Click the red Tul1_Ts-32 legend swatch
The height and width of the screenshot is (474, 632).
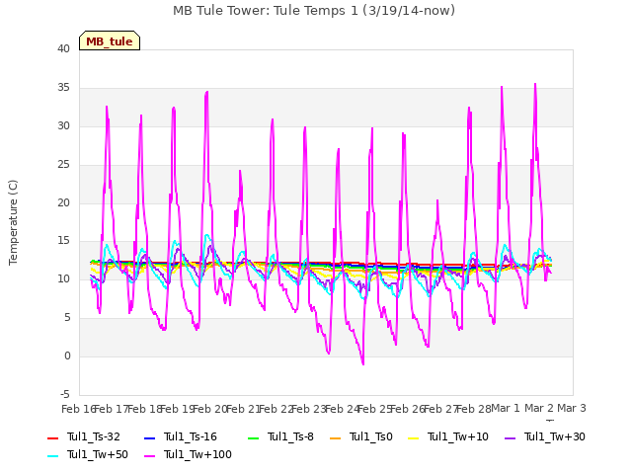(52, 437)
